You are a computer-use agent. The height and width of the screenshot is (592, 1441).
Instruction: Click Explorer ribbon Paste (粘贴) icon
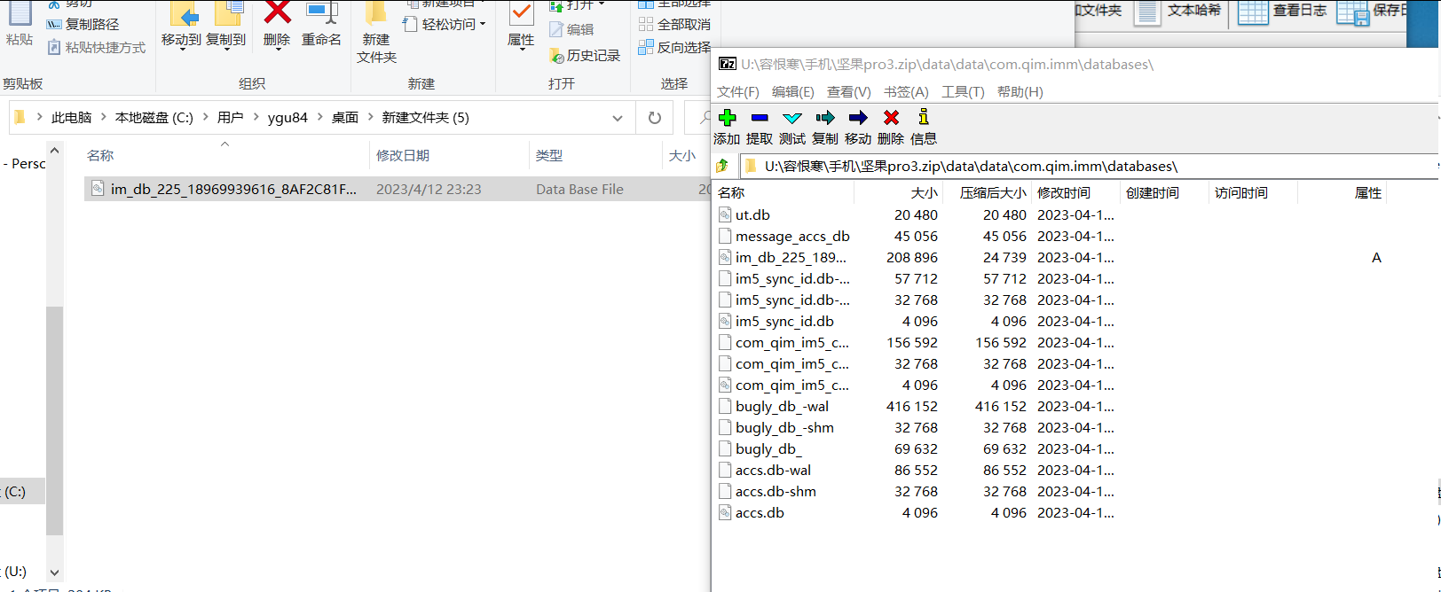point(20,13)
